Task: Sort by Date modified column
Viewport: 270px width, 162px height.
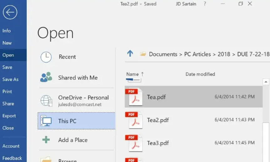Action: [x=200, y=74]
